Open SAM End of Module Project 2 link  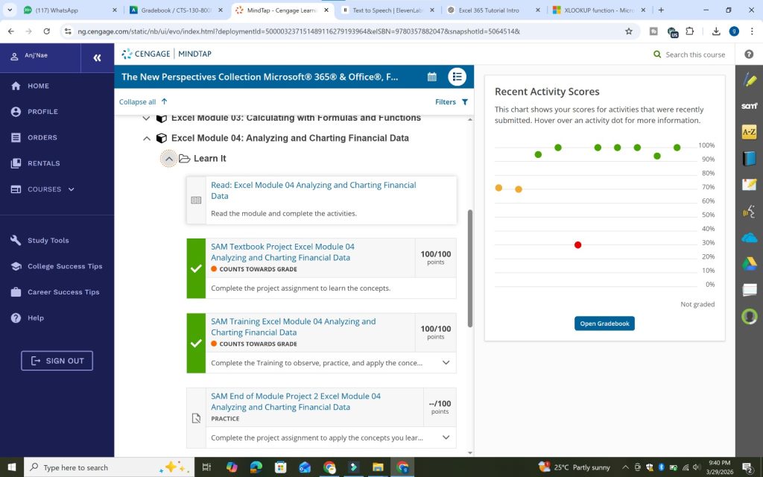tap(295, 402)
